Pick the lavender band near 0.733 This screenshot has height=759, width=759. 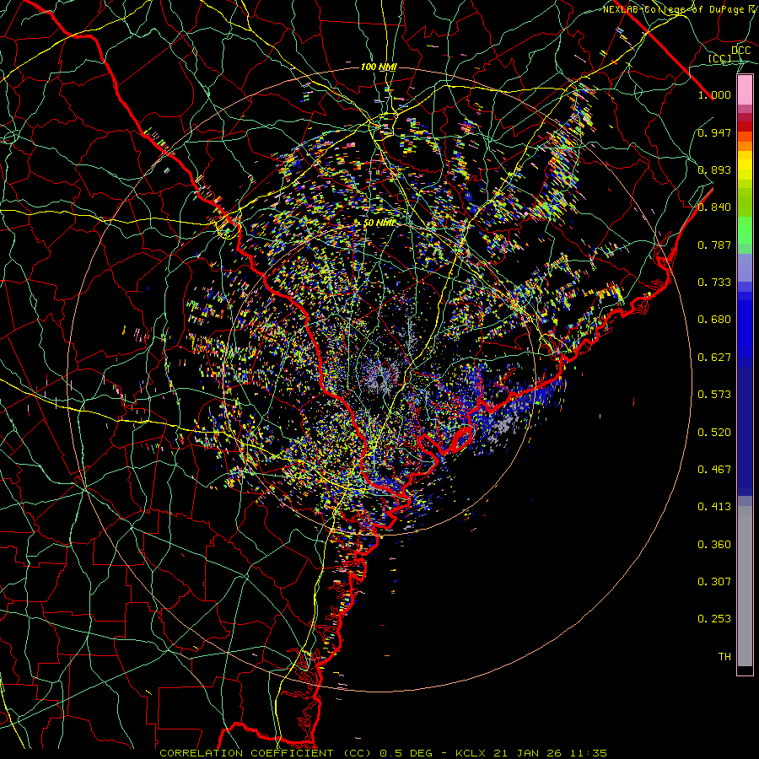pos(745,268)
